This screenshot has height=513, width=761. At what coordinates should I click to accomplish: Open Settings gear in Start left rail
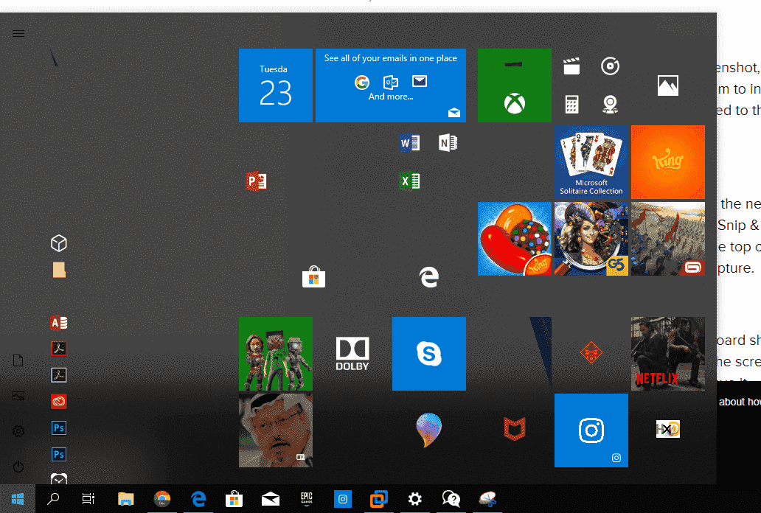click(18, 431)
